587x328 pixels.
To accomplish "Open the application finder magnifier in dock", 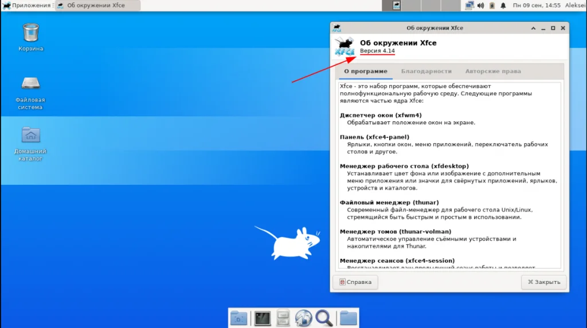I will [x=324, y=318].
